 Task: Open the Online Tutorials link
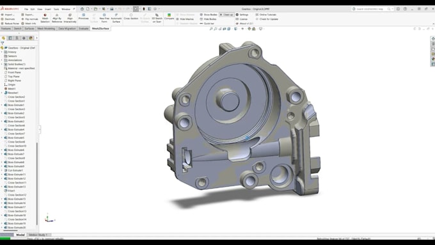(x=265, y=15)
